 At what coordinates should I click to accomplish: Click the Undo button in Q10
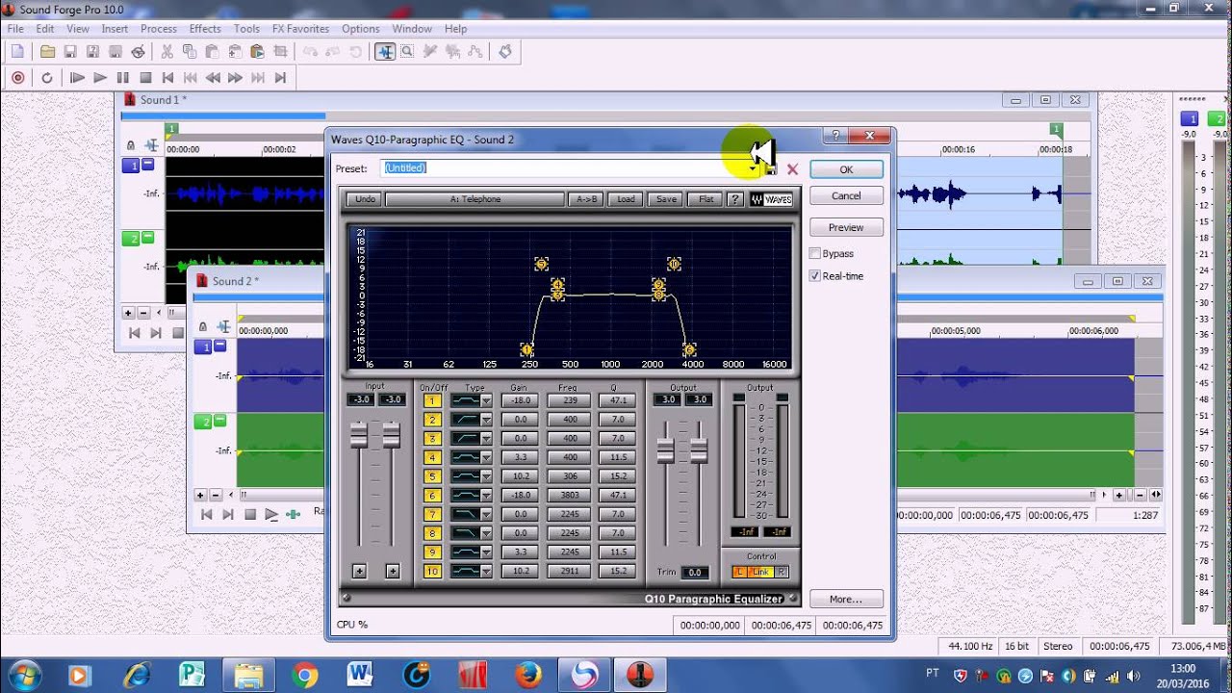pyautogui.click(x=366, y=199)
